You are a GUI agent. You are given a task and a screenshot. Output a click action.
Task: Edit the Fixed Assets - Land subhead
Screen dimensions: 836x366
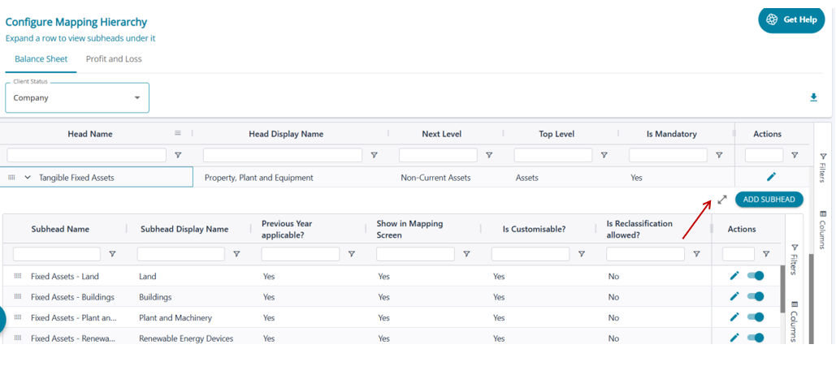[x=734, y=276]
